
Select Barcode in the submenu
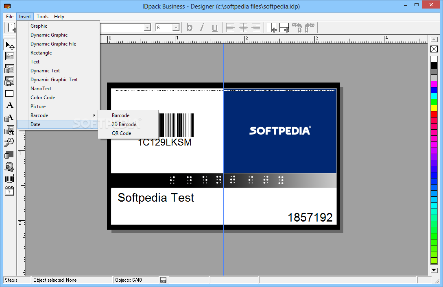point(128,115)
